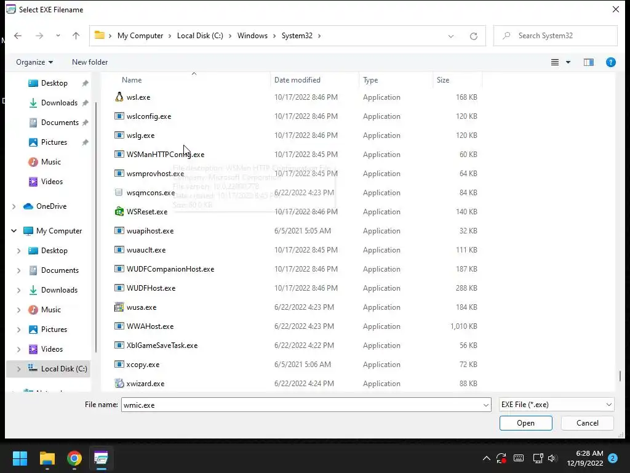Image resolution: width=630 pixels, height=473 pixels.
Task: Click Local Disk (C:) in breadcrumb
Action: point(200,36)
